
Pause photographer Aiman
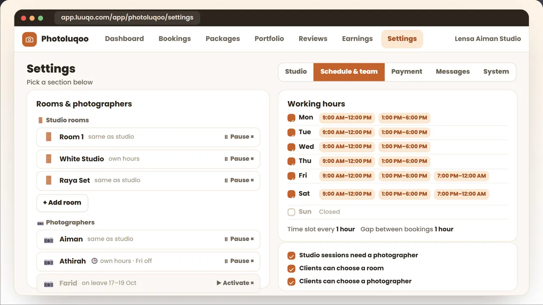coord(237,239)
